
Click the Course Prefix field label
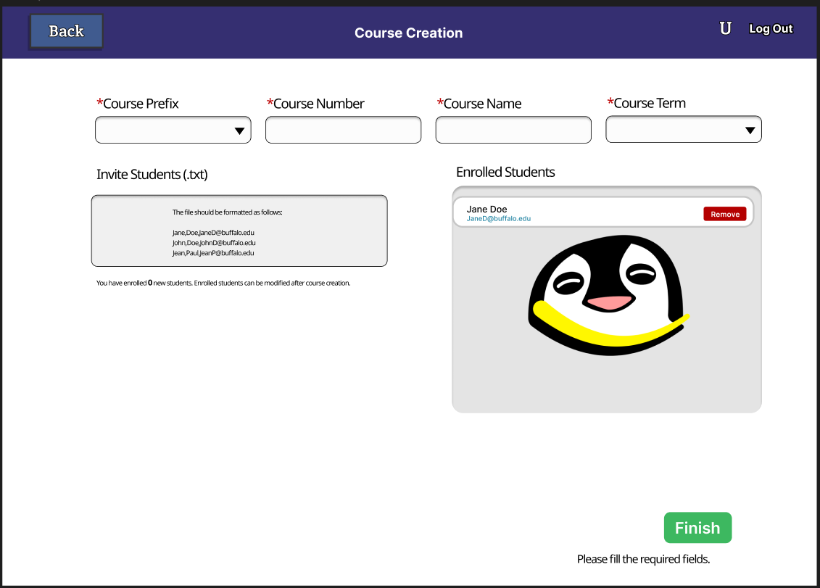point(138,104)
